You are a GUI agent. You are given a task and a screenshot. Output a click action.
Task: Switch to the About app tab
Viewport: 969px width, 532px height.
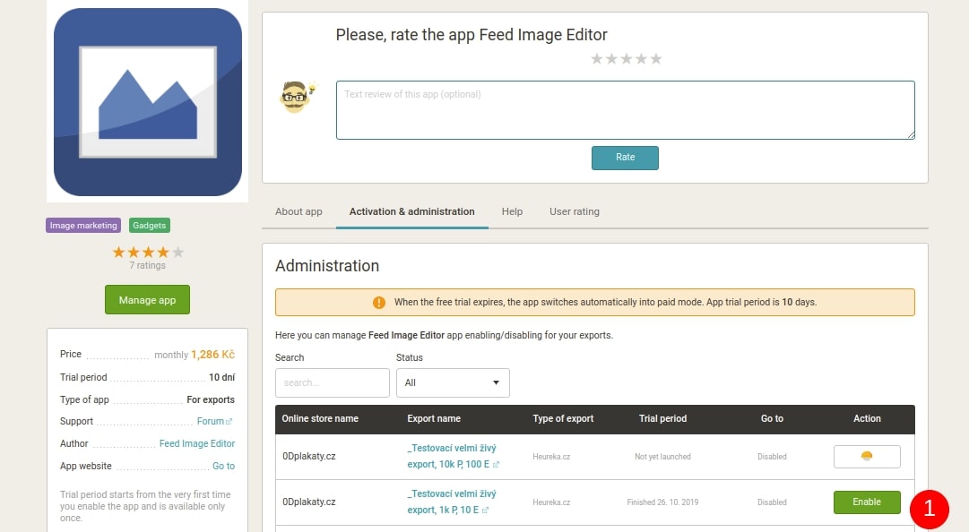click(298, 211)
